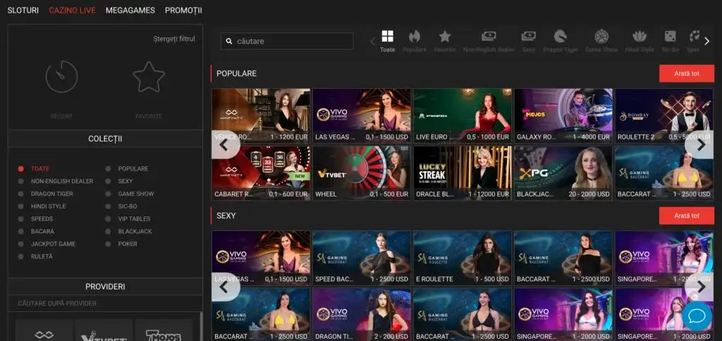Open the Live Euro... Atmosfera game card
Screen dimensions: 722x341
(463, 116)
